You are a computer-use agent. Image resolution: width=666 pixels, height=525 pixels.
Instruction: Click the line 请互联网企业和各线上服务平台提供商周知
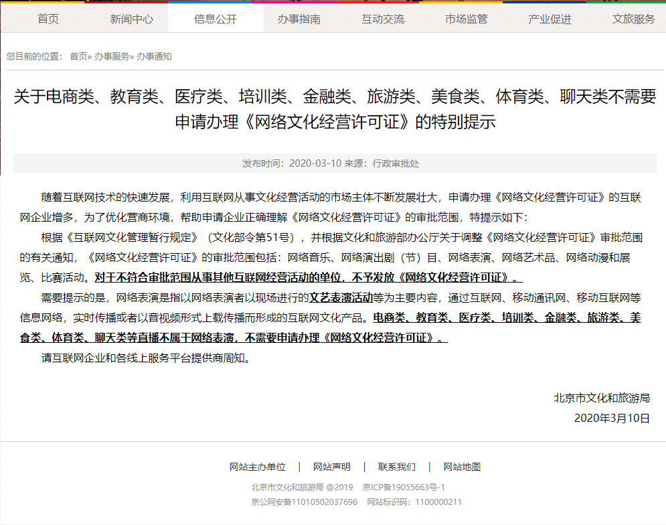(x=147, y=358)
